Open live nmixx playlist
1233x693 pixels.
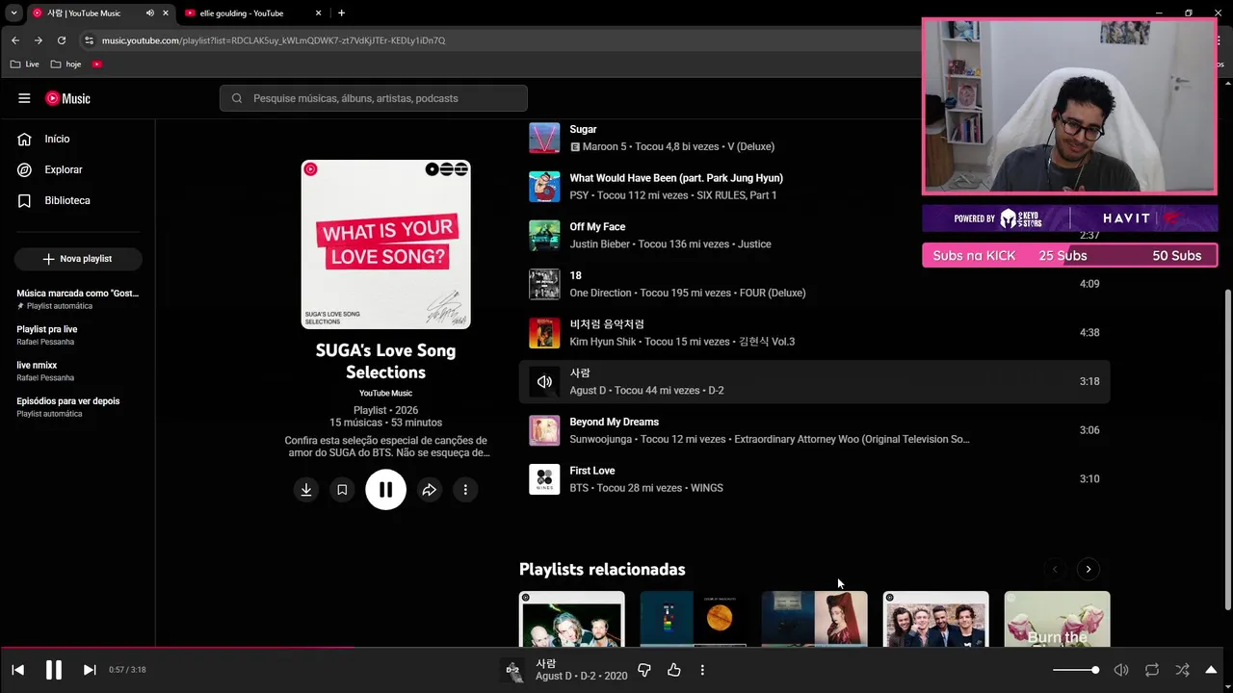(x=77, y=371)
